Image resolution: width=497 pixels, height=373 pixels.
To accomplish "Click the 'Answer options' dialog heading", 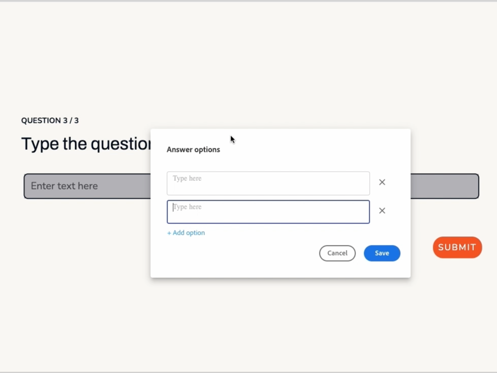I will tap(193, 150).
